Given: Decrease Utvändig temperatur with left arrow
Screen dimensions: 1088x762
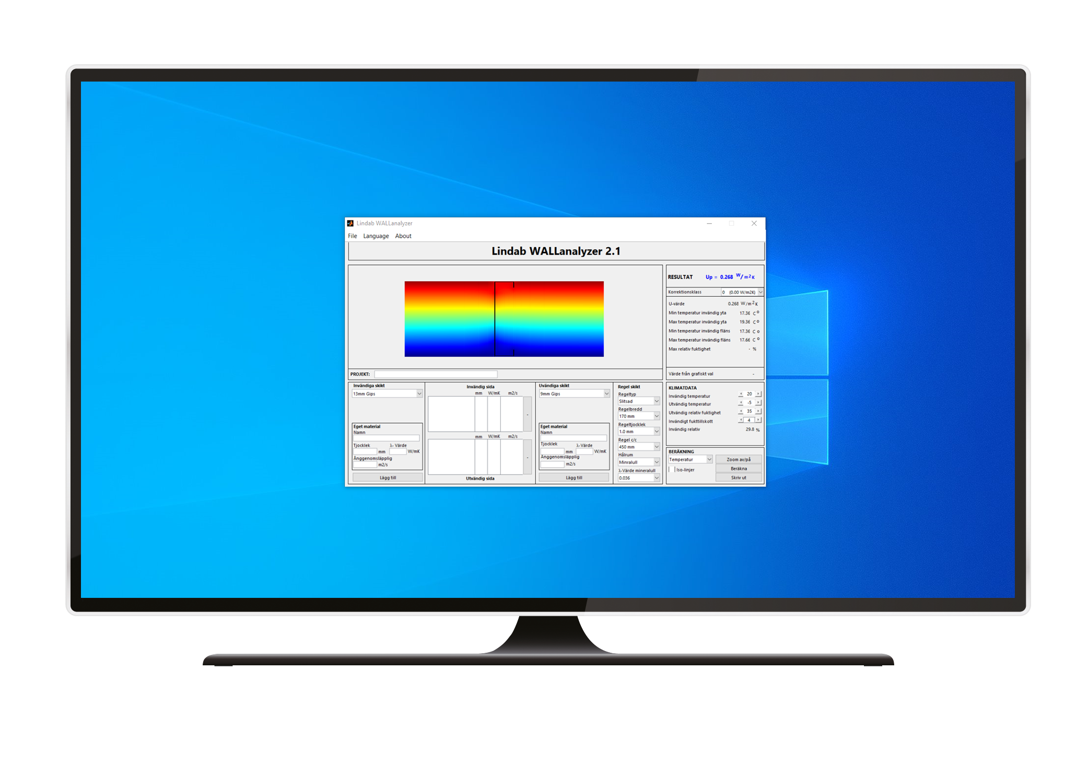Looking at the screenshot, I should click(741, 403).
